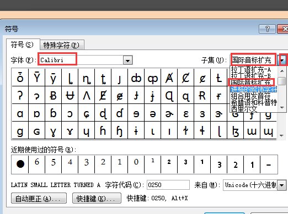Choose recent symbol 5

pyautogui.click(x=53, y=164)
